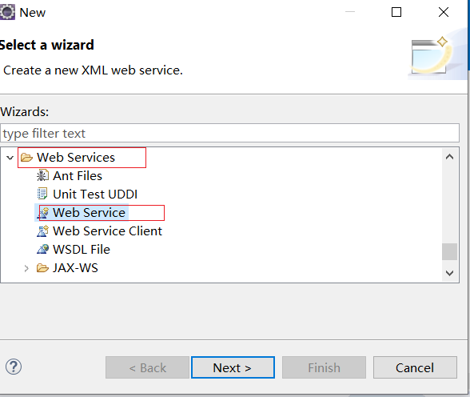The height and width of the screenshot is (397, 470).
Task: Click the scroll down arrow in wizard list
Action: click(449, 273)
